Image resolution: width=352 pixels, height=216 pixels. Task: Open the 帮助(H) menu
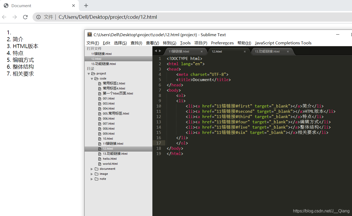244,43
